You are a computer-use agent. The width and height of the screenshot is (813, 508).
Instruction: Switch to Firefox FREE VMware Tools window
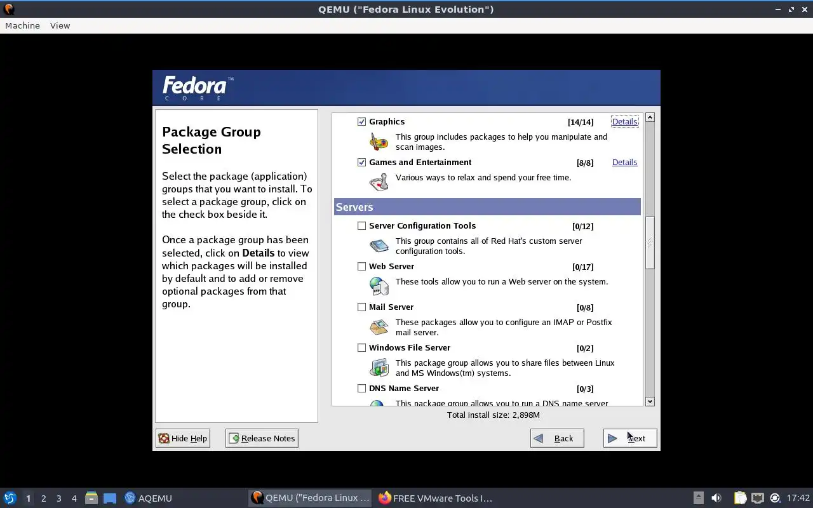click(436, 498)
